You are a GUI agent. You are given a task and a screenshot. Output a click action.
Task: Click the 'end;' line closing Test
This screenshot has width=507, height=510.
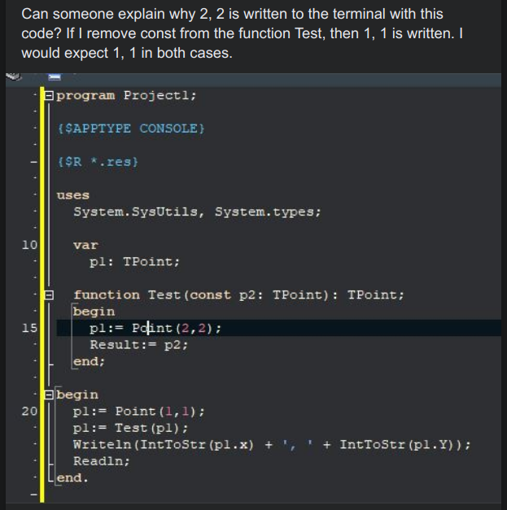[x=89, y=362]
